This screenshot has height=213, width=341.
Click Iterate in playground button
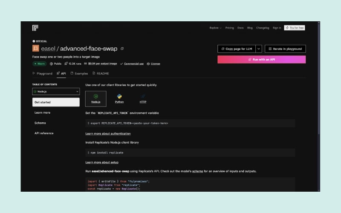pyautogui.click(x=285, y=49)
